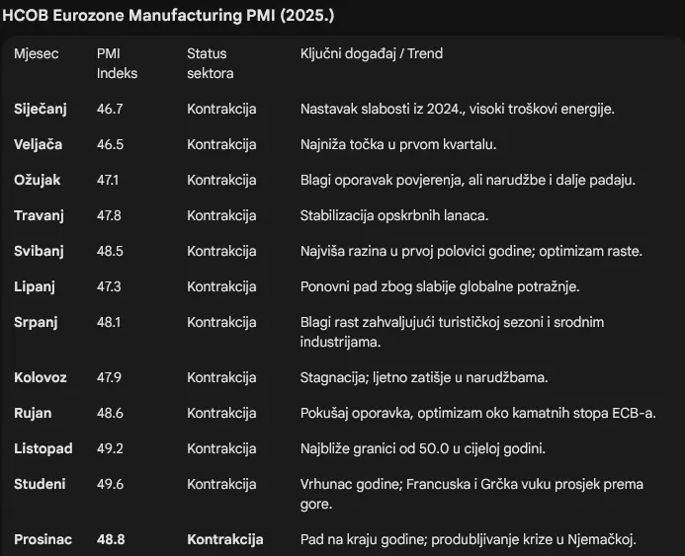Image resolution: width=685 pixels, height=556 pixels.
Task: Select the PMI value 46.5 for Veljača
Action: pyautogui.click(x=110, y=144)
